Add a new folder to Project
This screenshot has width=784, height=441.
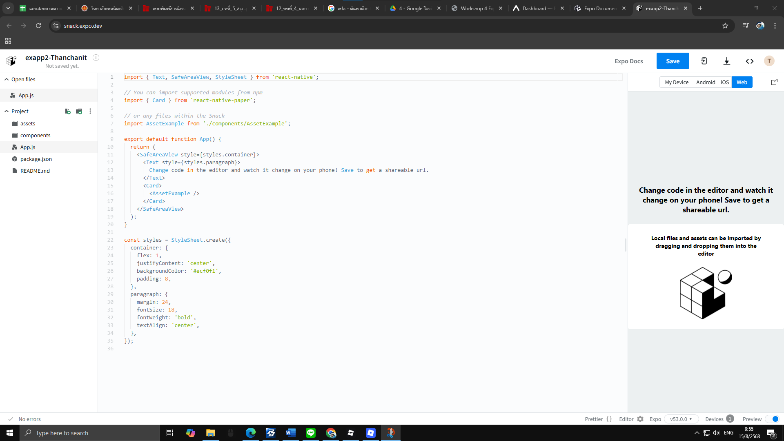tap(79, 111)
